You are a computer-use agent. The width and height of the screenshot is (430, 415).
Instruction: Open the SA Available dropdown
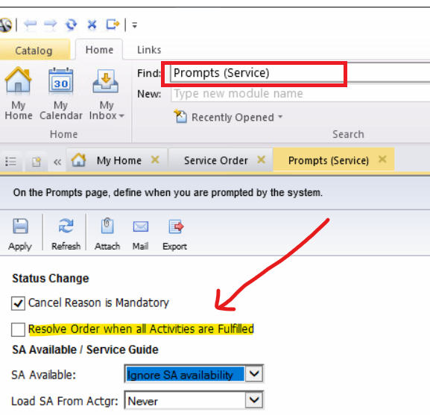pos(254,374)
